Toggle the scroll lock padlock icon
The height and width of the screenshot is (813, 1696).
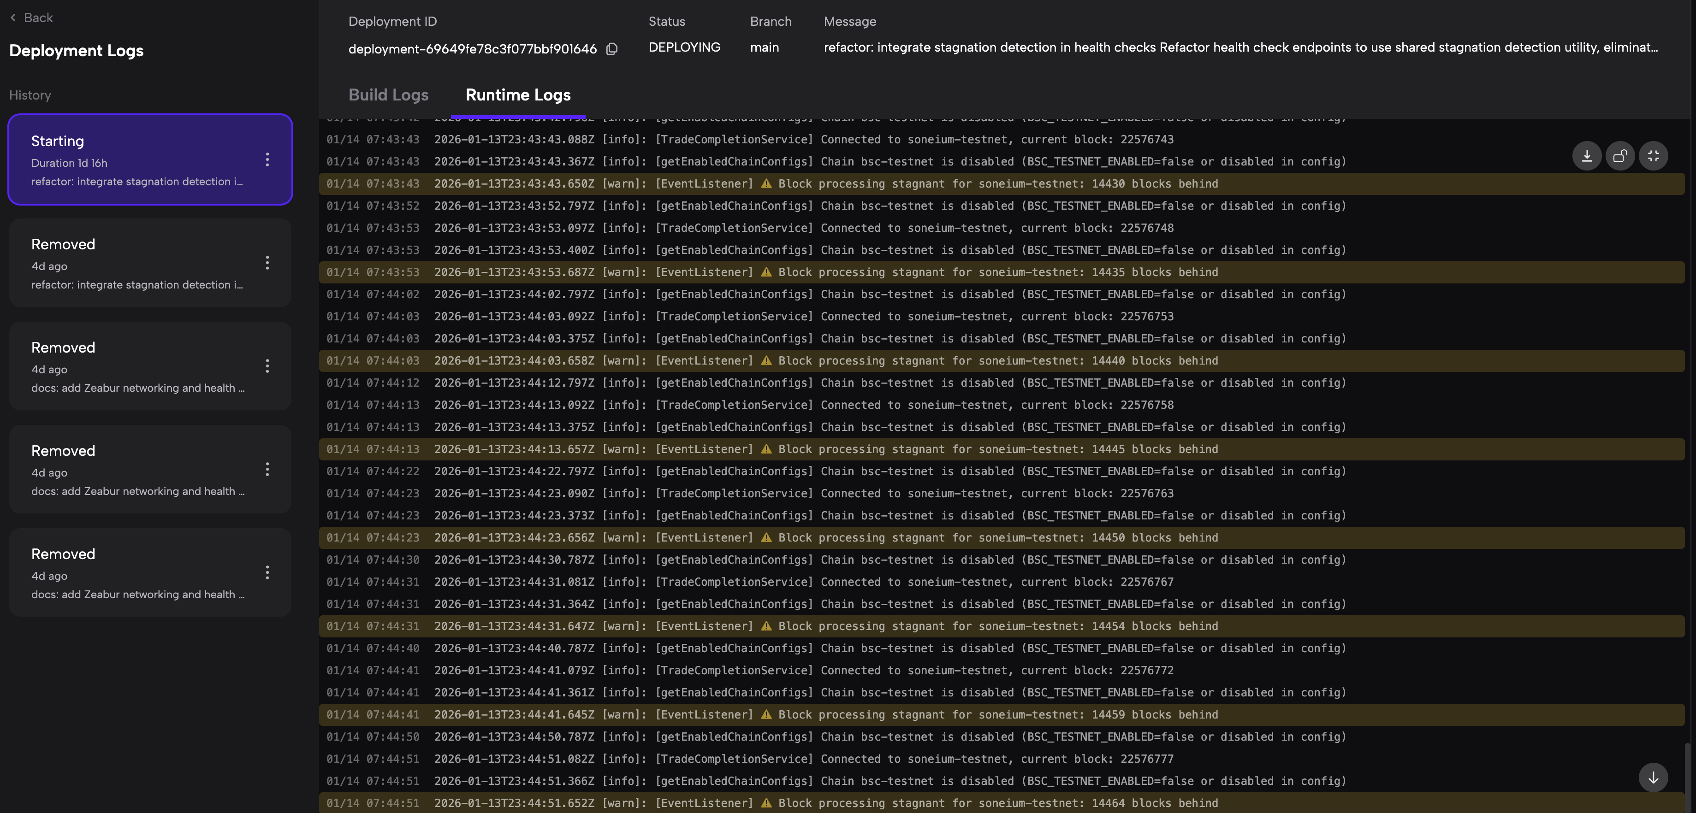coord(1619,156)
